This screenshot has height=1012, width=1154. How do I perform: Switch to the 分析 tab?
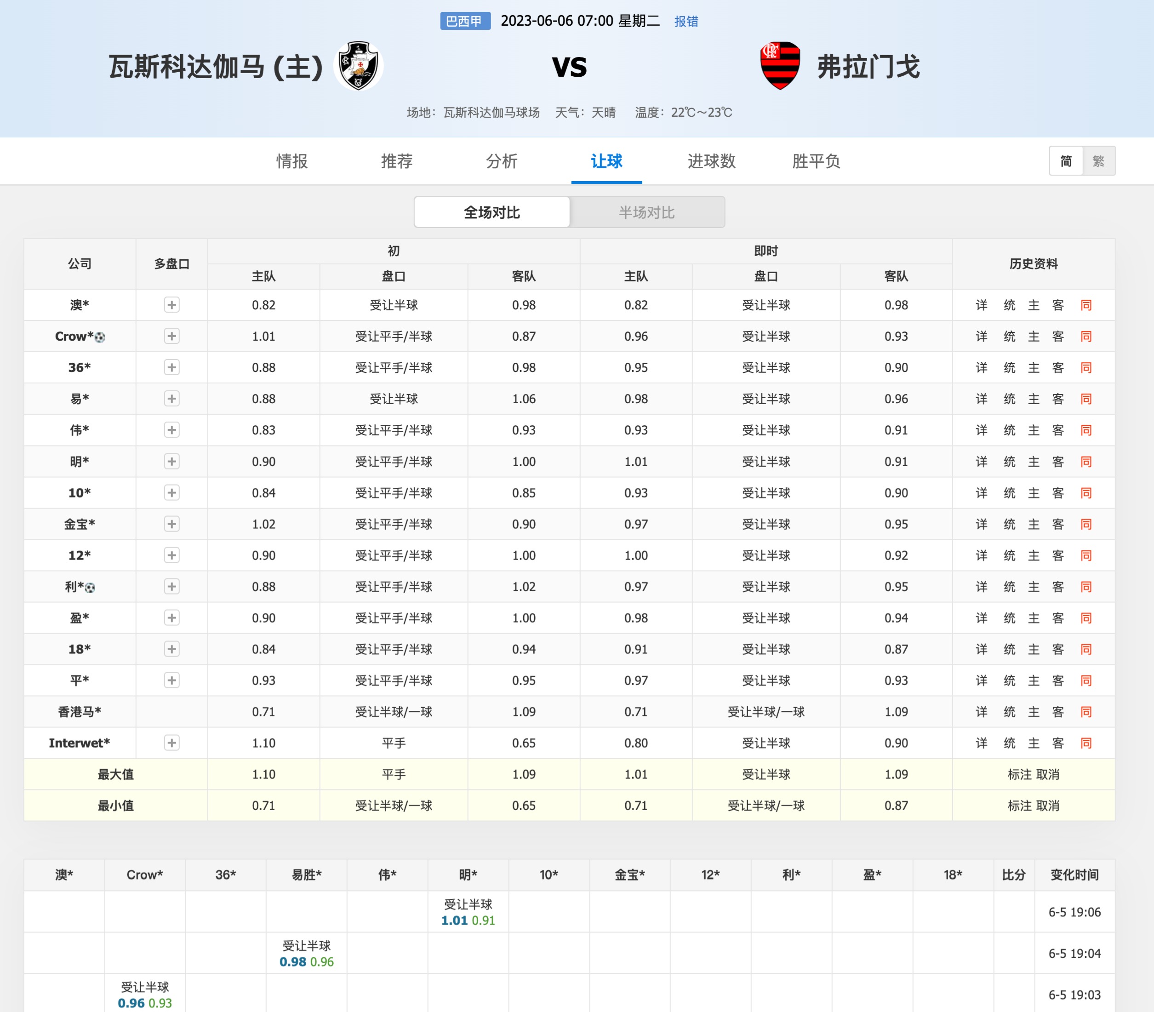click(501, 161)
